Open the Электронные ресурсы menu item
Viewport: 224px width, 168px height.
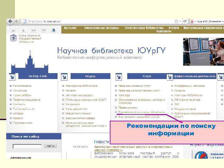pos(101,28)
